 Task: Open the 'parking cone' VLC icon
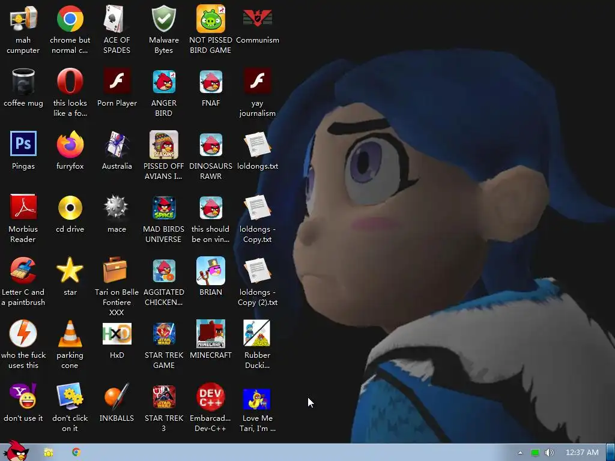coord(70,334)
